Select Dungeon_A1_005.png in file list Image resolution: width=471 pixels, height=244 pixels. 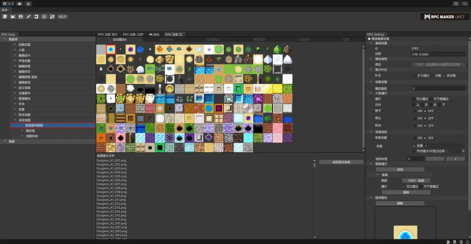point(111,176)
